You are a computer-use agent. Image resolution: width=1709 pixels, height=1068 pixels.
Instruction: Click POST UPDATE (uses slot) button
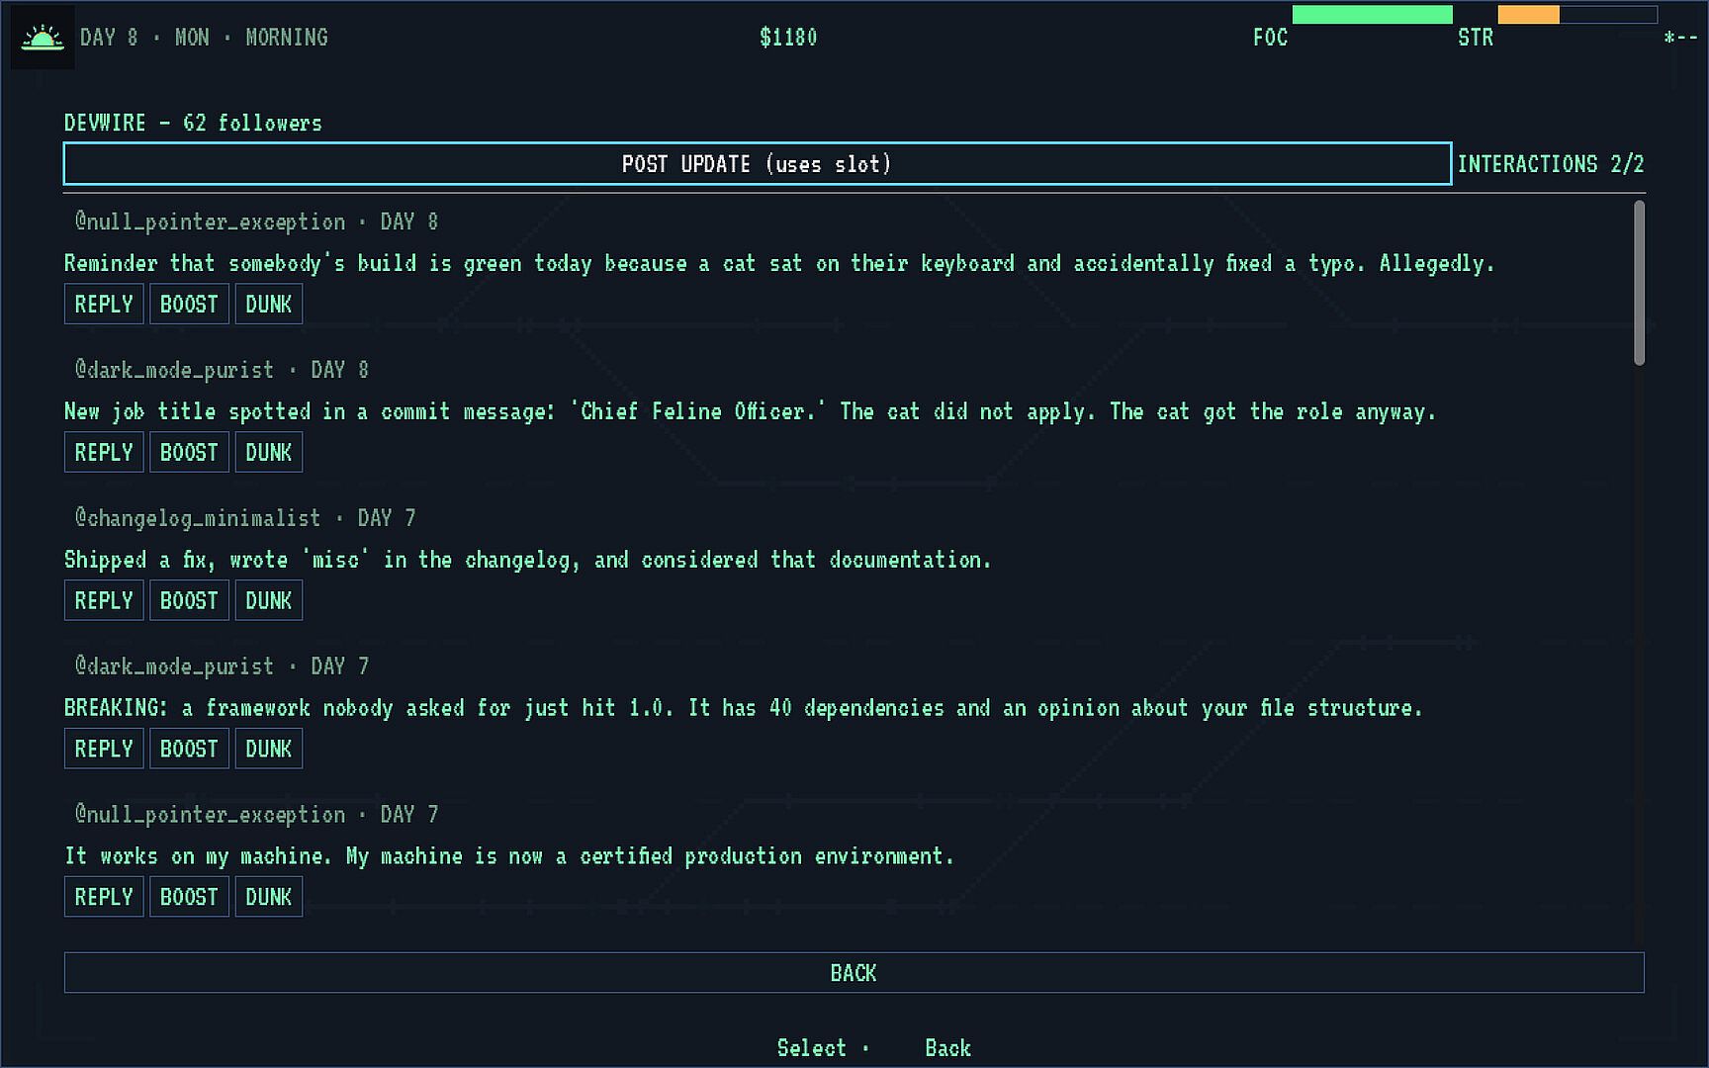[x=758, y=164]
